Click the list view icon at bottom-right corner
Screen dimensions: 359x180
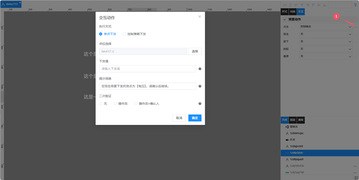tap(356, 178)
